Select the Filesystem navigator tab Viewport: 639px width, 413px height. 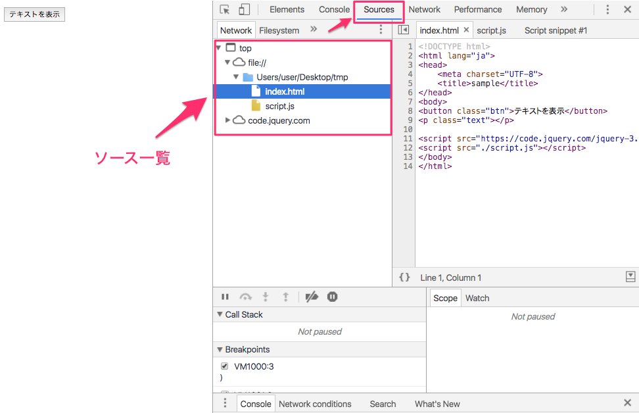279,30
